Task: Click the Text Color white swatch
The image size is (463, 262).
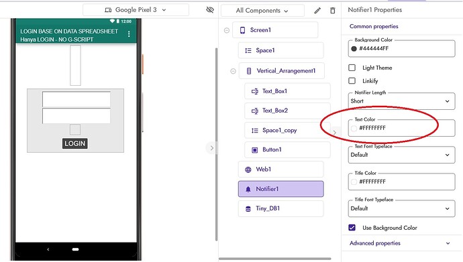Action: [354, 128]
